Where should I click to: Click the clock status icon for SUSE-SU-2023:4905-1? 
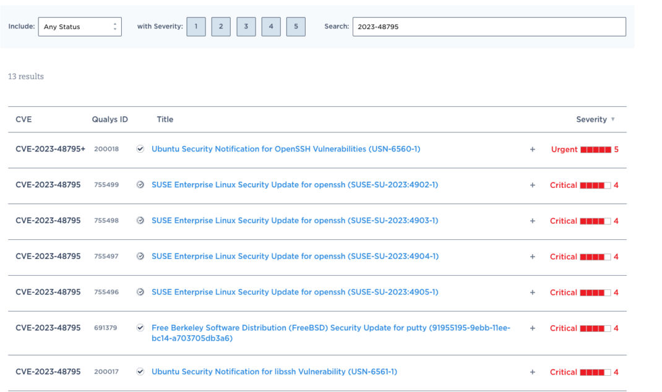(140, 292)
